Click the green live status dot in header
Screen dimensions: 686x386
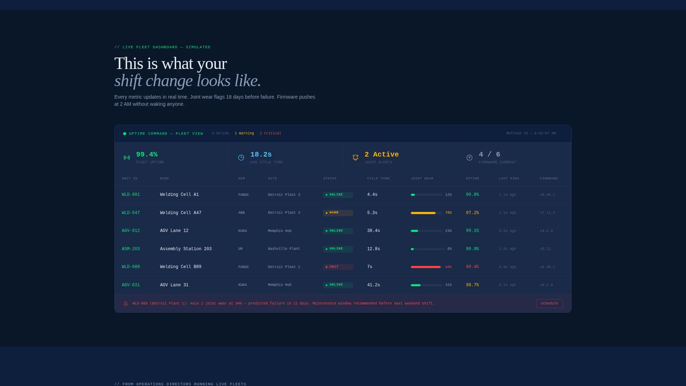pyautogui.click(x=125, y=134)
